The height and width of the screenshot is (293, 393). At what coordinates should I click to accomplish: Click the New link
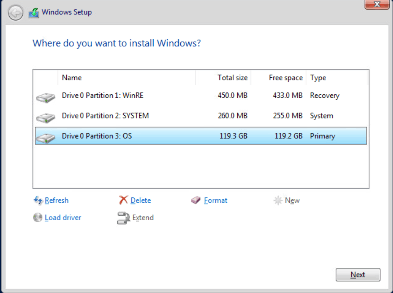pyautogui.click(x=292, y=200)
